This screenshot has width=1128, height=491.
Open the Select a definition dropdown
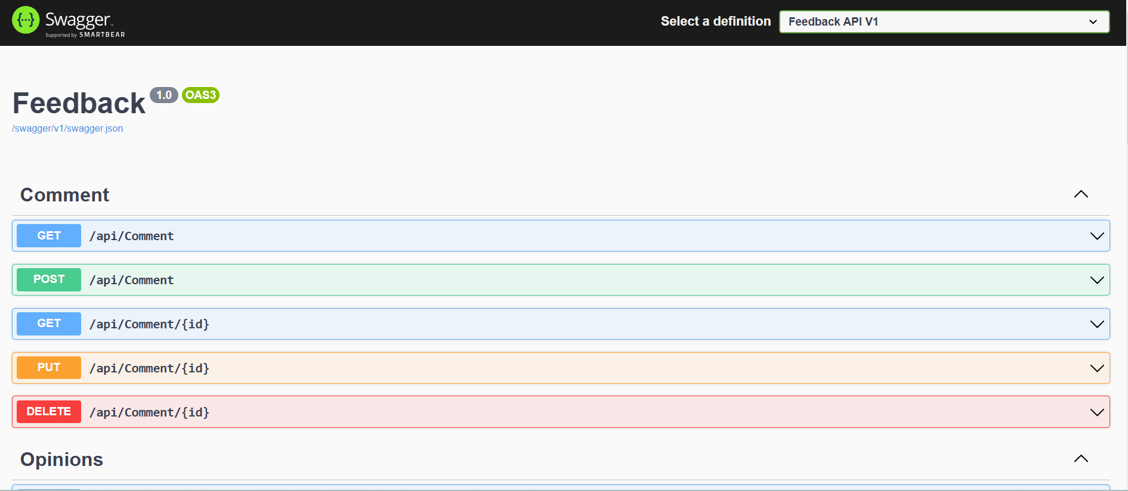tap(944, 22)
